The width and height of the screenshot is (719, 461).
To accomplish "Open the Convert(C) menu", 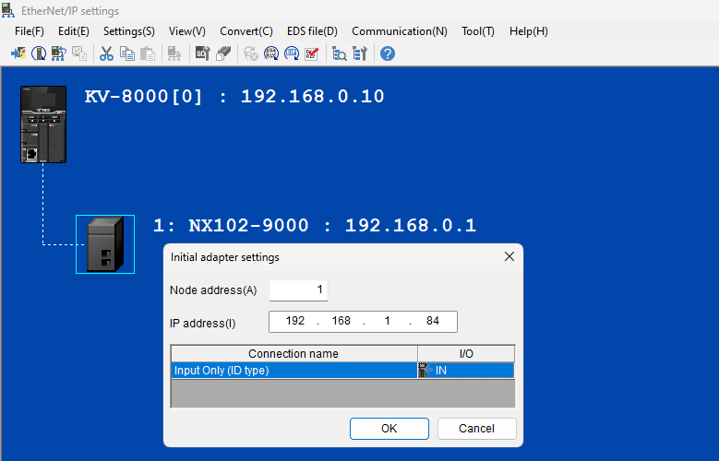I will coord(246,31).
